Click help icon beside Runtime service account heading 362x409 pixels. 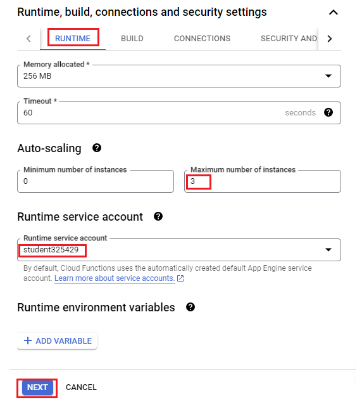pyautogui.click(x=158, y=216)
